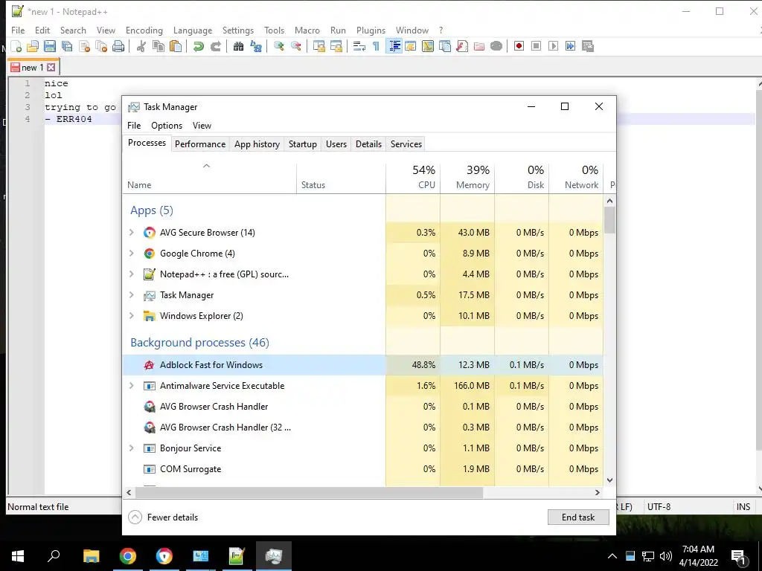Click the Stop Recording macro icon
This screenshot has width=762, height=571.
point(536,46)
